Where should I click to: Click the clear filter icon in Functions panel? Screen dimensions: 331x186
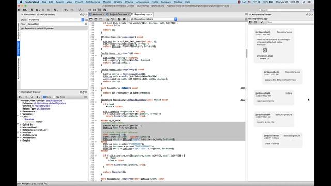86,24
